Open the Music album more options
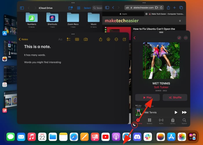This screenshot has width=203, height=145. coord(186,38)
